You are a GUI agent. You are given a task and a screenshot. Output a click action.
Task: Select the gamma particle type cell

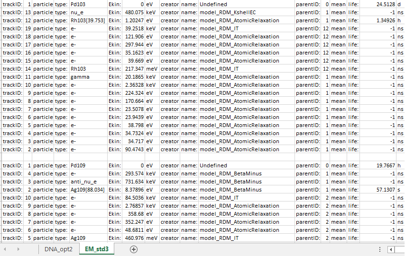click(88, 77)
